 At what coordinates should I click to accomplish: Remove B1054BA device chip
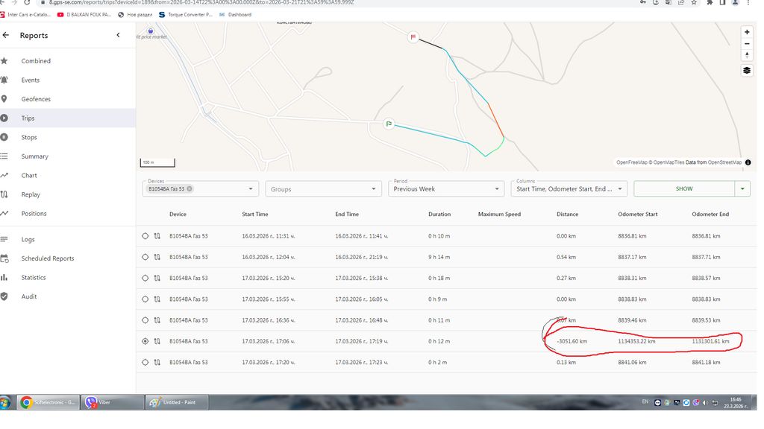click(190, 189)
